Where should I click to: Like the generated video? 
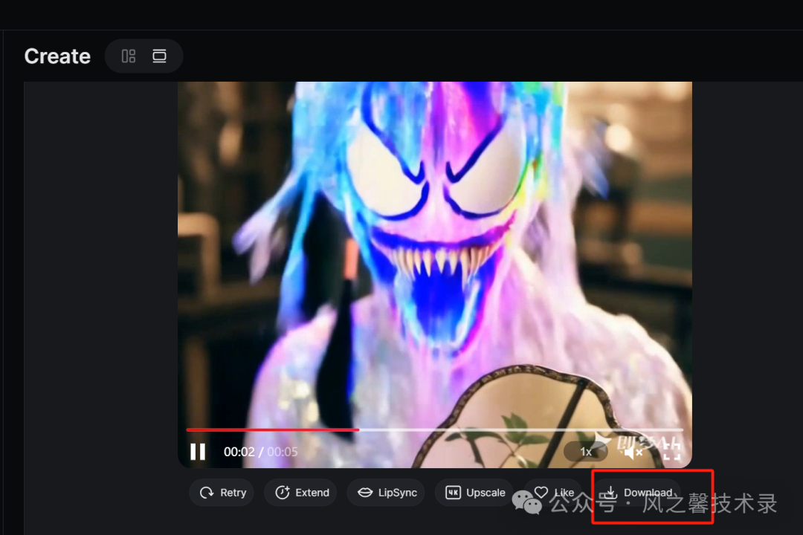click(553, 493)
